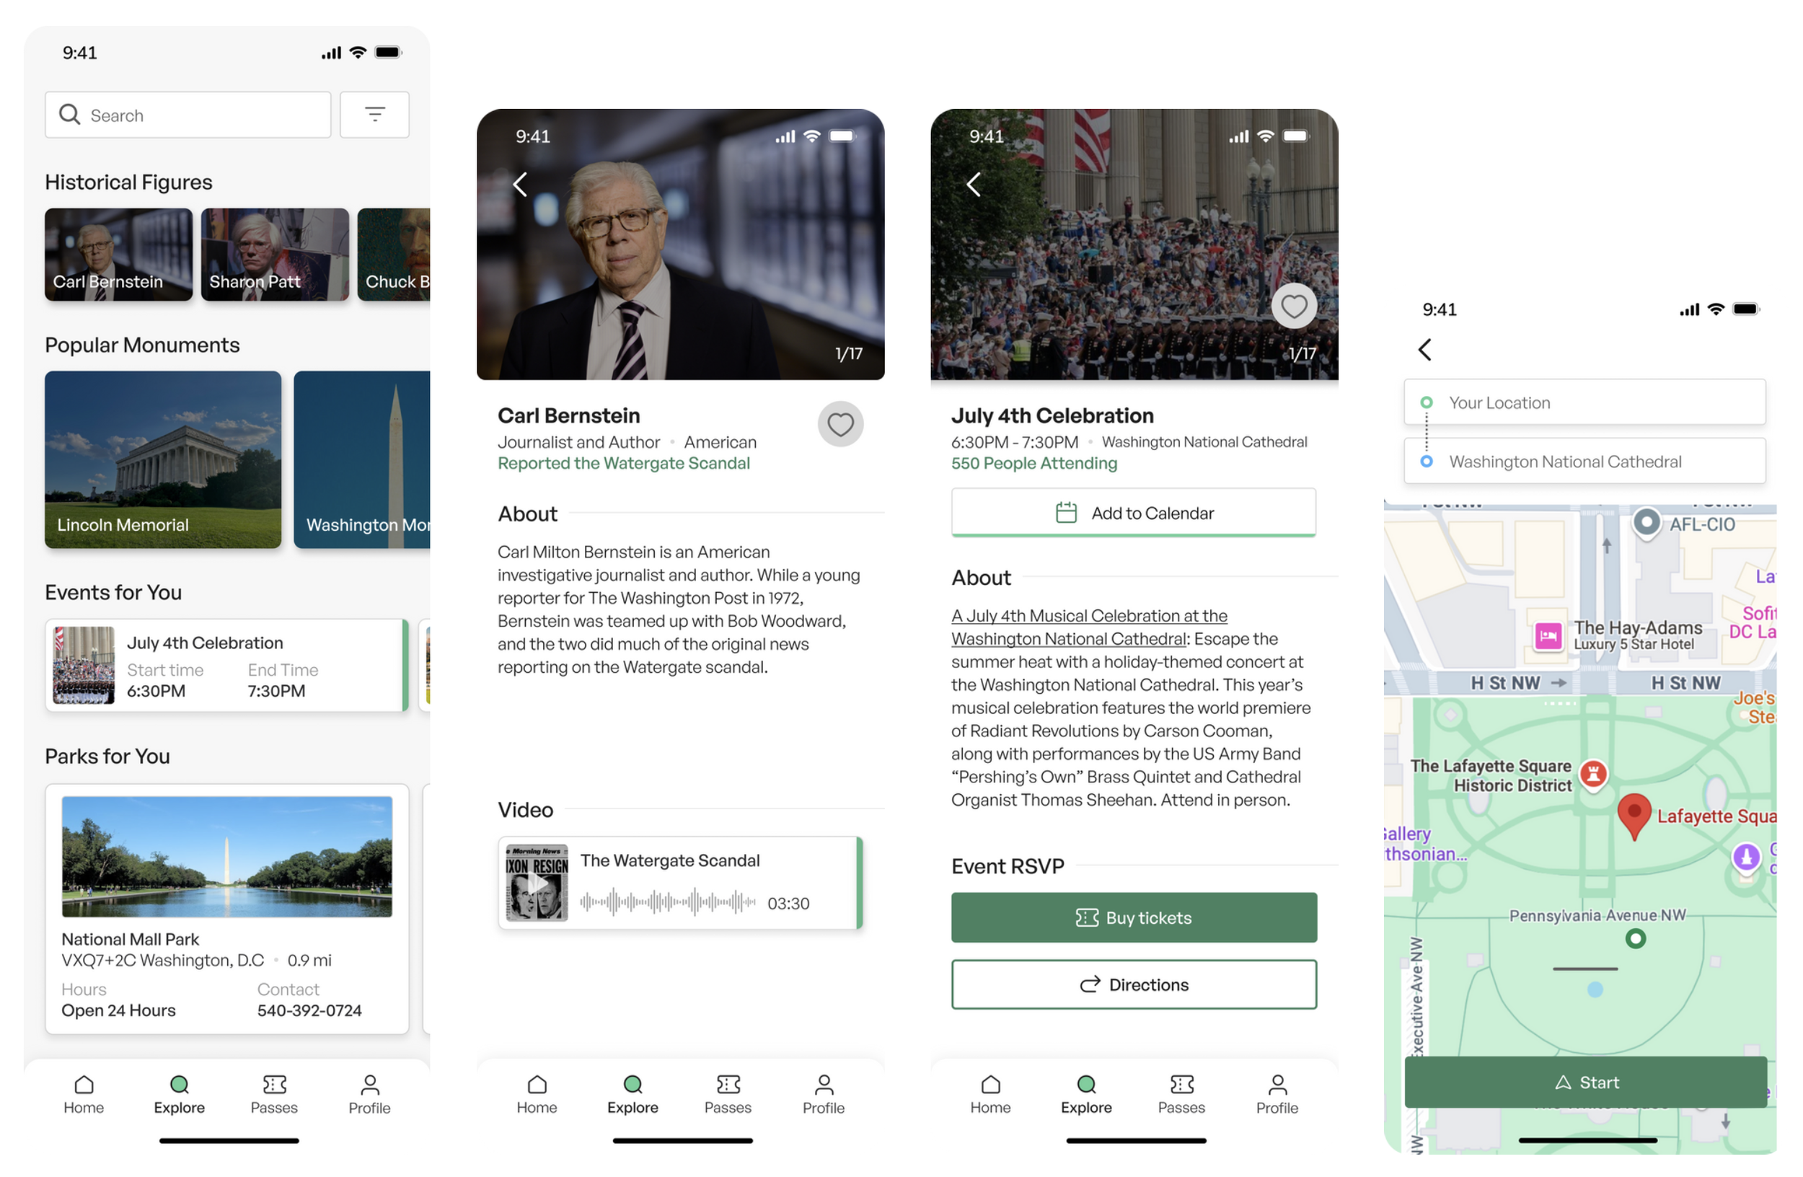Image resolution: width=1803 pixels, height=1177 pixels.
Task: Go back using the arrow on Carl Bernstein screen
Action: pyautogui.click(x=520, y=184)
